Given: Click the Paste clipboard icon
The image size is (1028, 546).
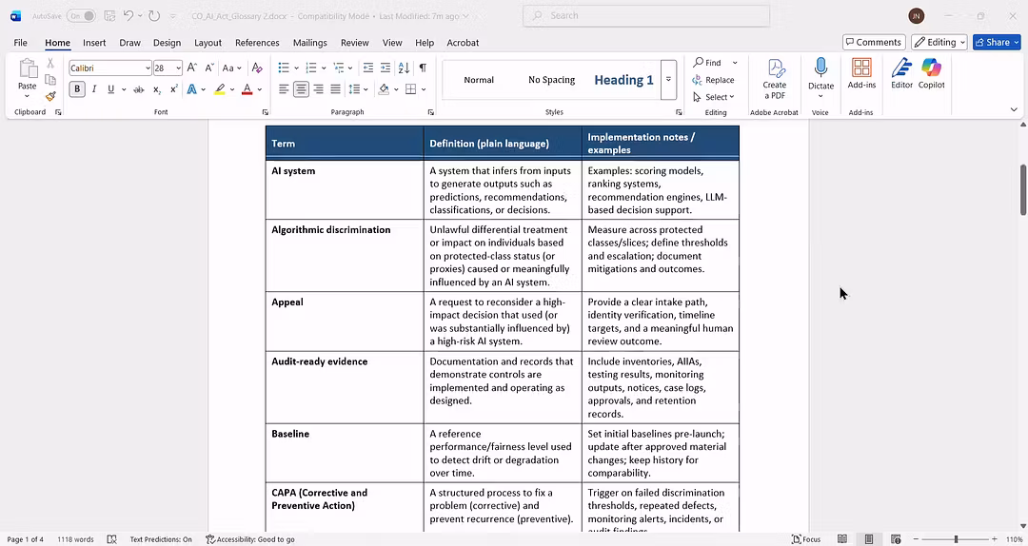Looking at the screenshot, I should (28, 68).
